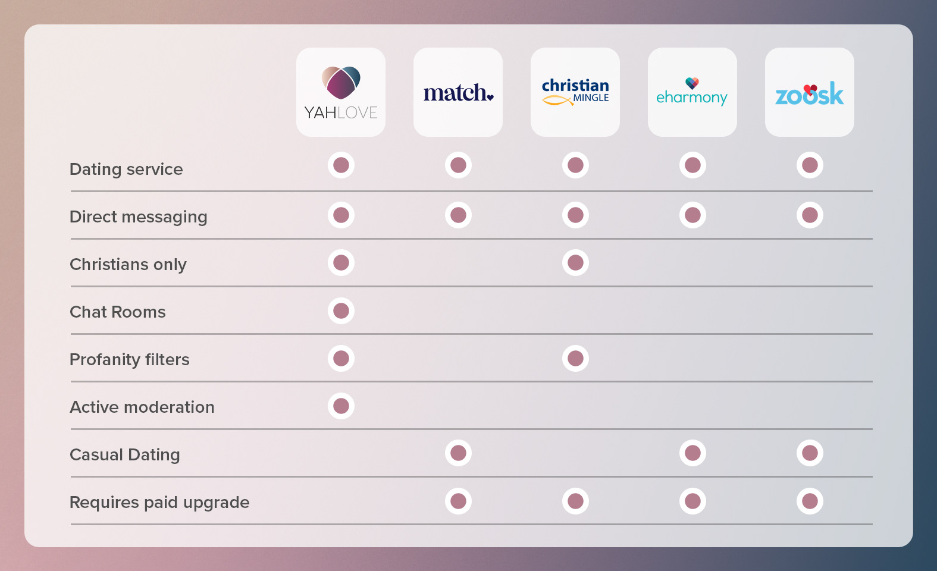Click YAHLOVE's Active moderation dot
This screenshot has width=937, height=571.
click(x=341, y=406)
